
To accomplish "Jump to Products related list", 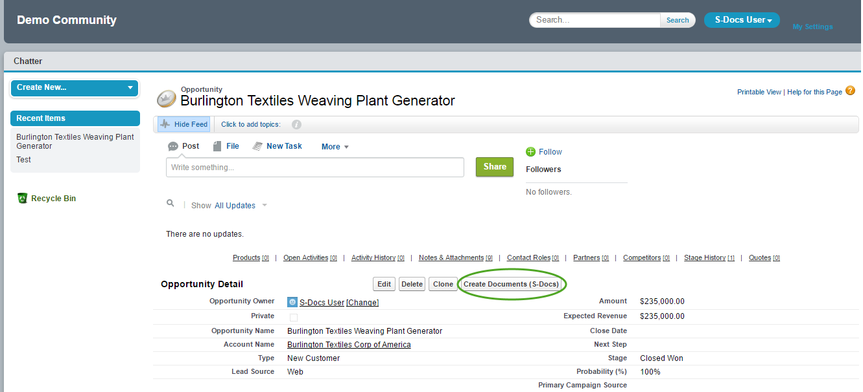I will [x=251, y=258].
